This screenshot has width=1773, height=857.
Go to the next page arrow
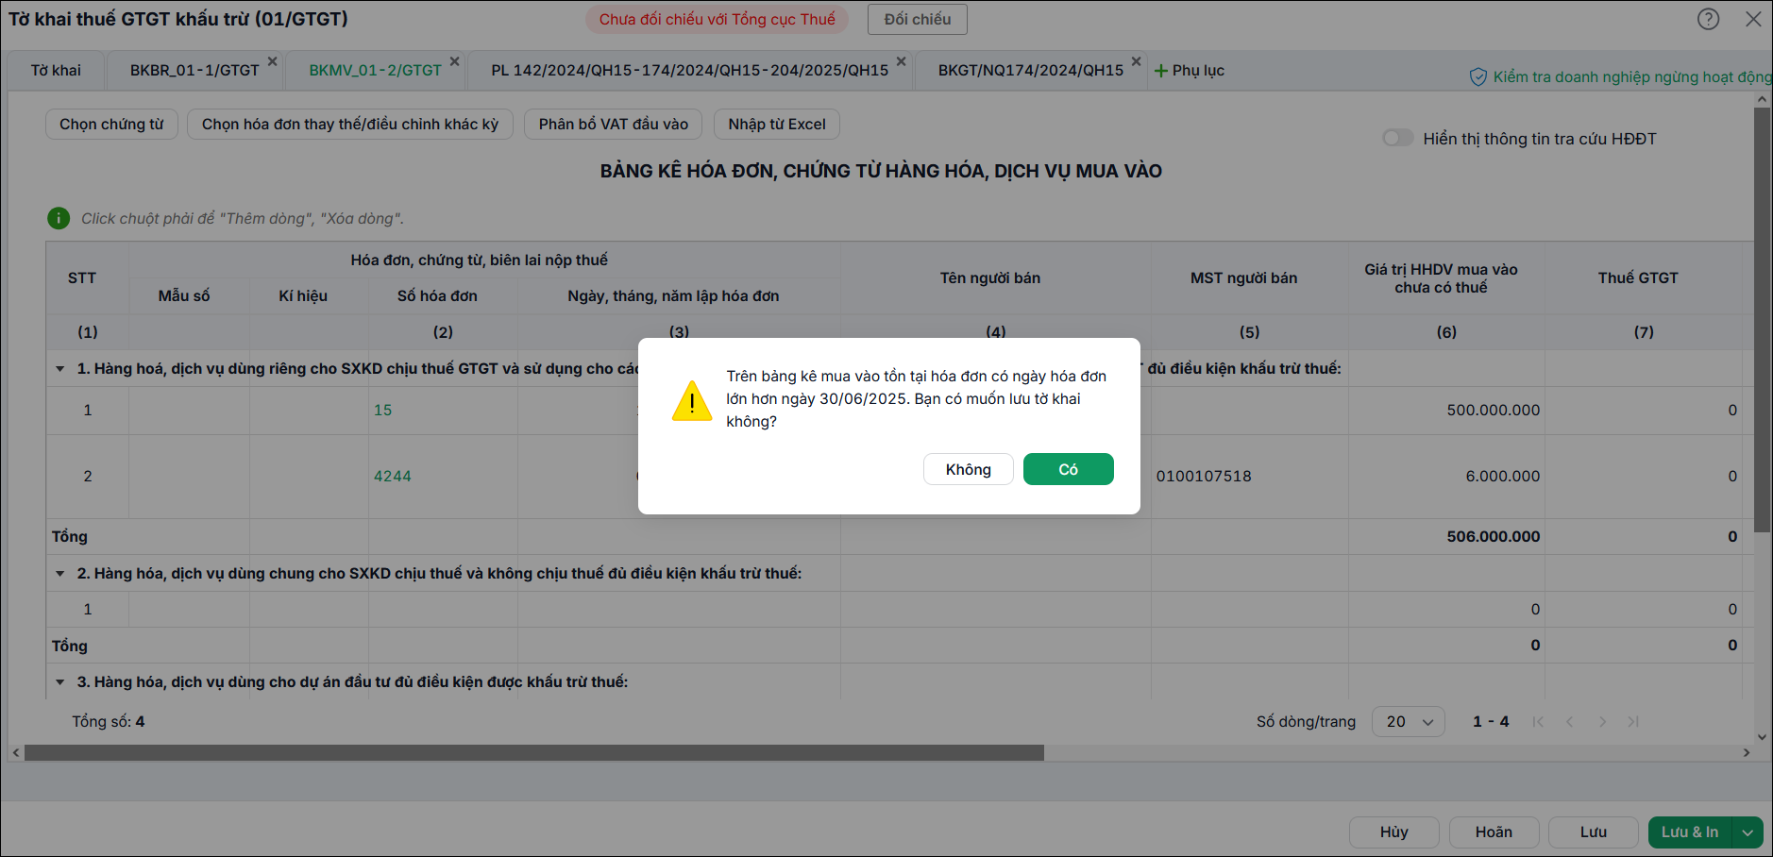[1602, 722]
